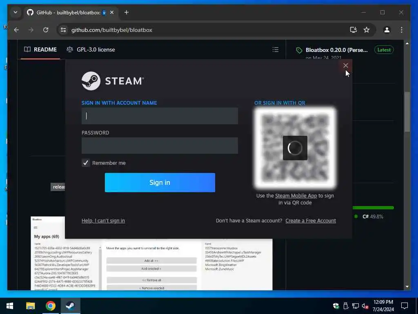Open the Help, I can't sign in link
The width and height of the screenshot is (418, 314).
[103, 220]
